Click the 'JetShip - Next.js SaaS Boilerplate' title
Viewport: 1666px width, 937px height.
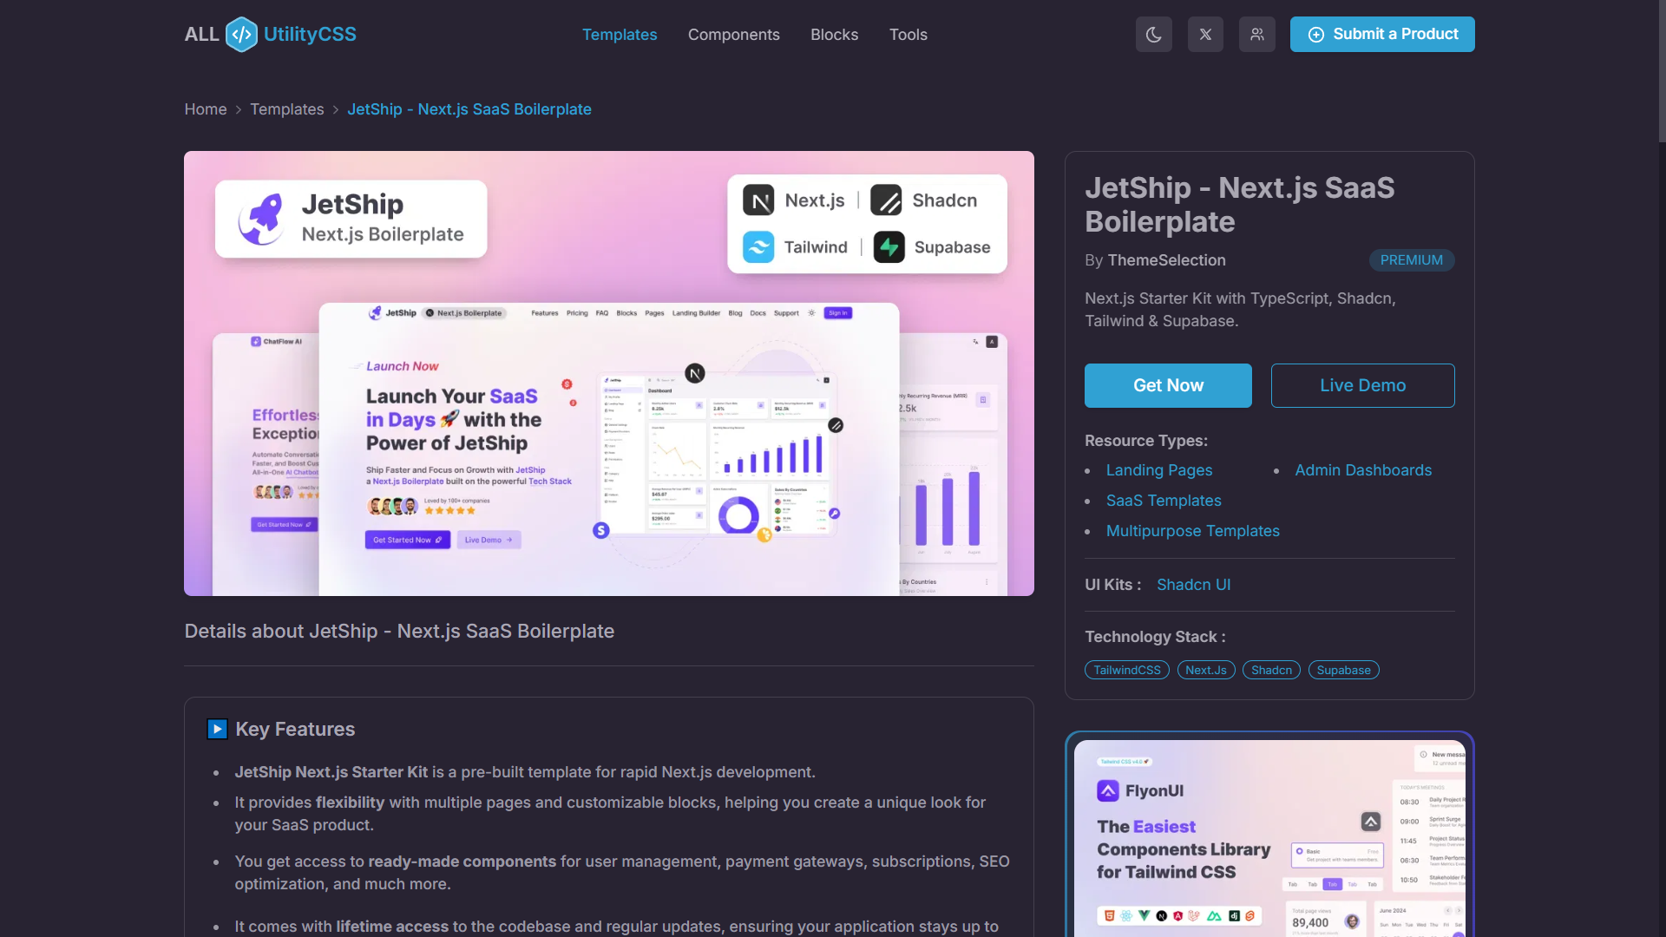pos(1240,205)
